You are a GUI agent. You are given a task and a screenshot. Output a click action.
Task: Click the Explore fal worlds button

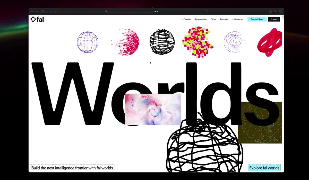click(x=264, y=168)
